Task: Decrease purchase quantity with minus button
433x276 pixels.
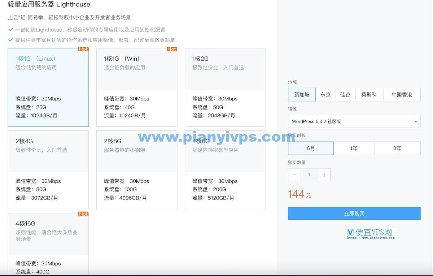Action: tap(294, 175)
